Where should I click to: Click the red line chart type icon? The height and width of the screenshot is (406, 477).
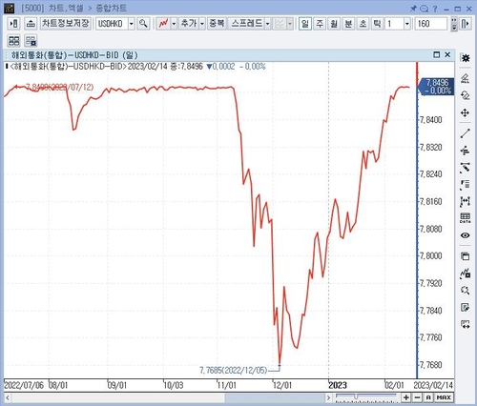pos(163,24)
